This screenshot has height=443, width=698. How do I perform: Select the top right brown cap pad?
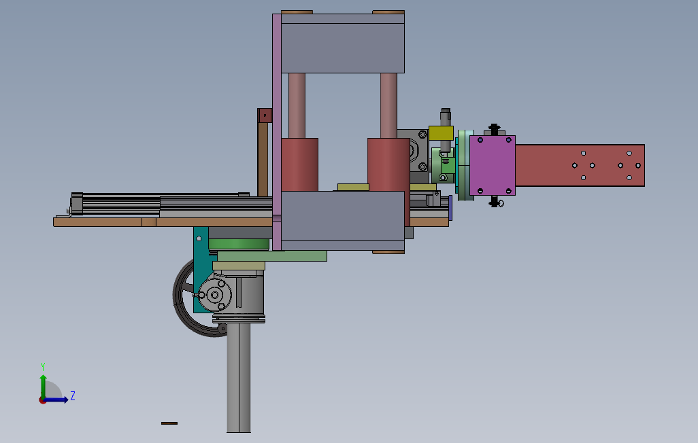point(388,12)
